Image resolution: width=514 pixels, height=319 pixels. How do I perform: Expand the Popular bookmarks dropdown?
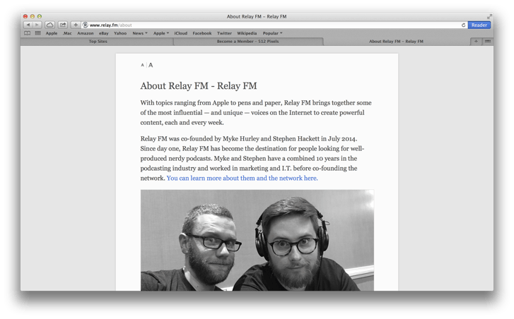[x=272, y=33]
